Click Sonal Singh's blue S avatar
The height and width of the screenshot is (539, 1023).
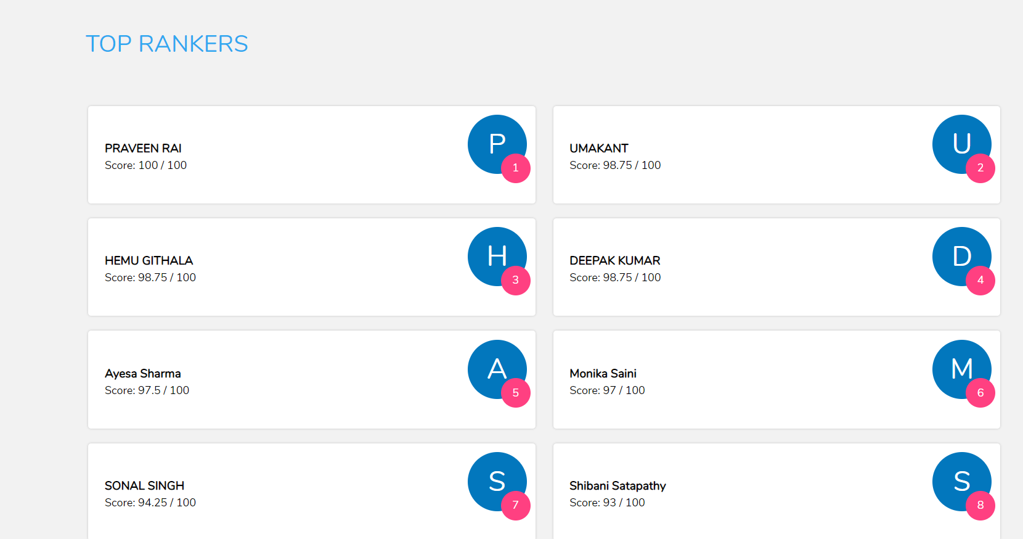(493, 478)
